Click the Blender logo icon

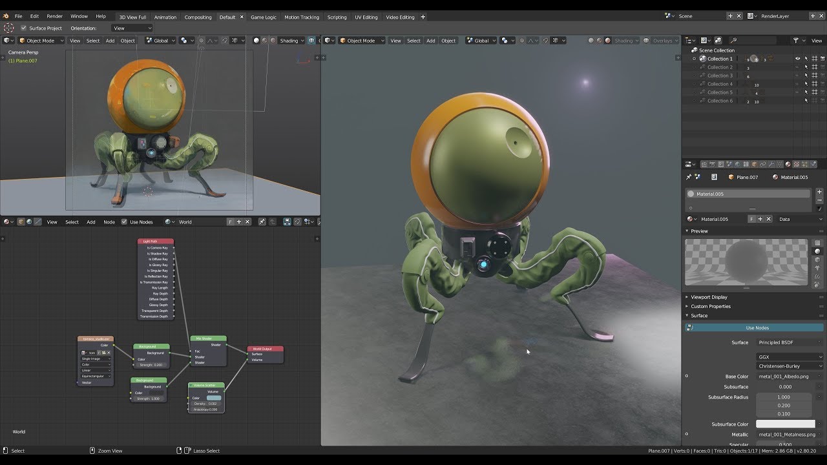(x=6, y=16)
